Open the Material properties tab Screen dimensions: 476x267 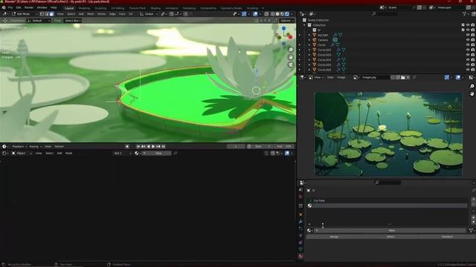(300, 257)
